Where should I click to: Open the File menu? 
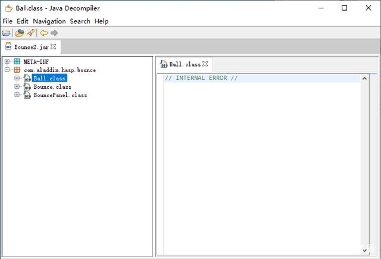point(7,21)
